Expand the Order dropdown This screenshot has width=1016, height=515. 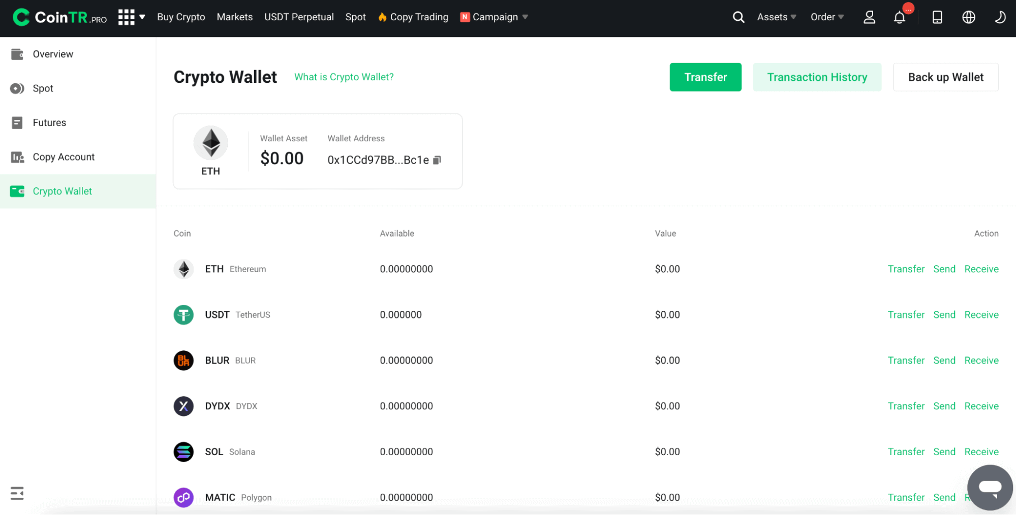point(826,17)
